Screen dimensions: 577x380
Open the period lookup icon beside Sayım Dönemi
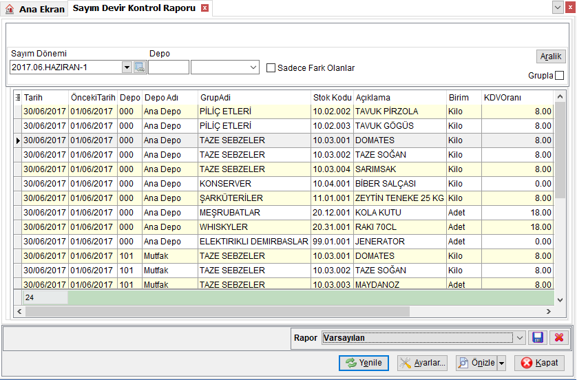click(140, 67)
